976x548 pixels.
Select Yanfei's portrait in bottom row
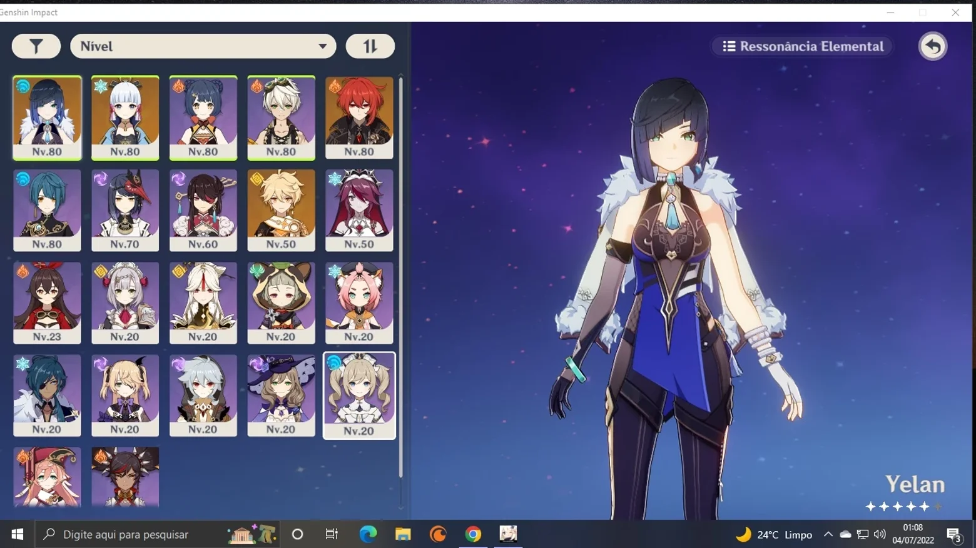[x=47, y=477]
